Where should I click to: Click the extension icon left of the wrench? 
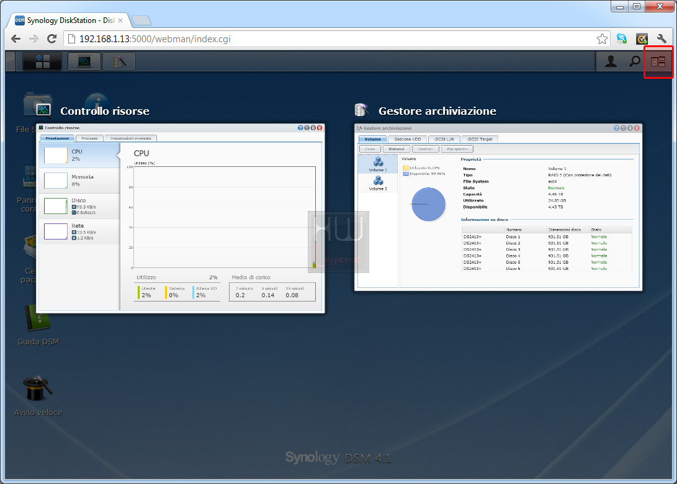tap(642, 39)
